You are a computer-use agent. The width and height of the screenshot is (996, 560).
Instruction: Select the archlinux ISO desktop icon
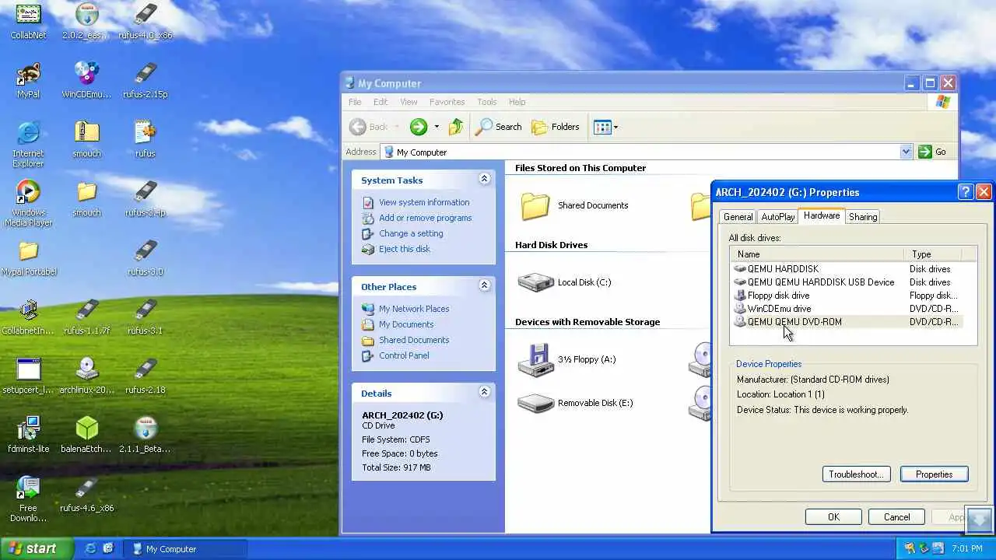(86, 376)
